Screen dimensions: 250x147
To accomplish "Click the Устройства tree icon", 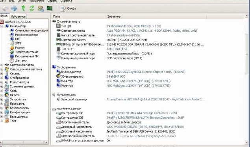I will coord(7,100).
